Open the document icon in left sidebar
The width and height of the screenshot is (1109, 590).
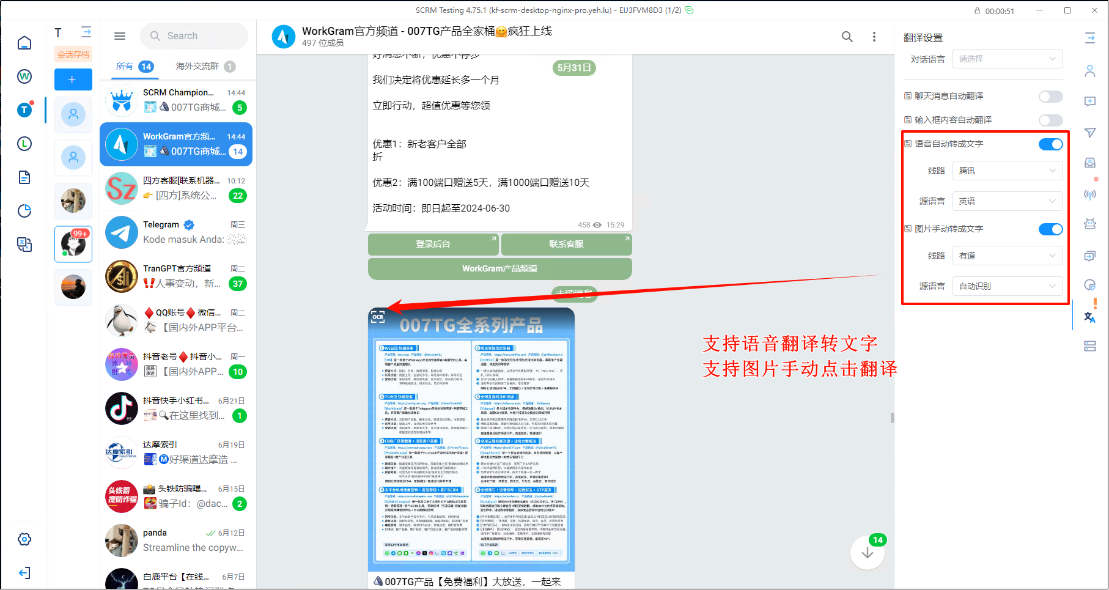(x=24, y=177)
